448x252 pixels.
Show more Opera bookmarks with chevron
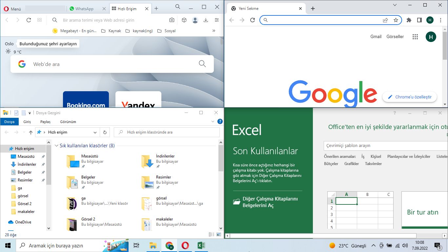pyautogui.click(x=214, y=31)
